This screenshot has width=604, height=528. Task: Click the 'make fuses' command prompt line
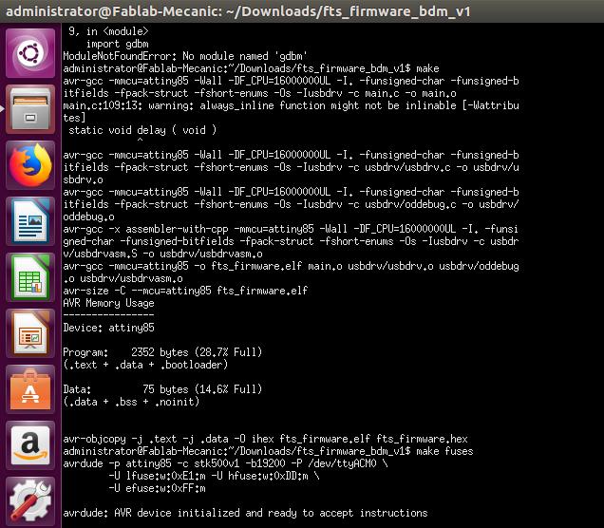[x=268, y=451]
